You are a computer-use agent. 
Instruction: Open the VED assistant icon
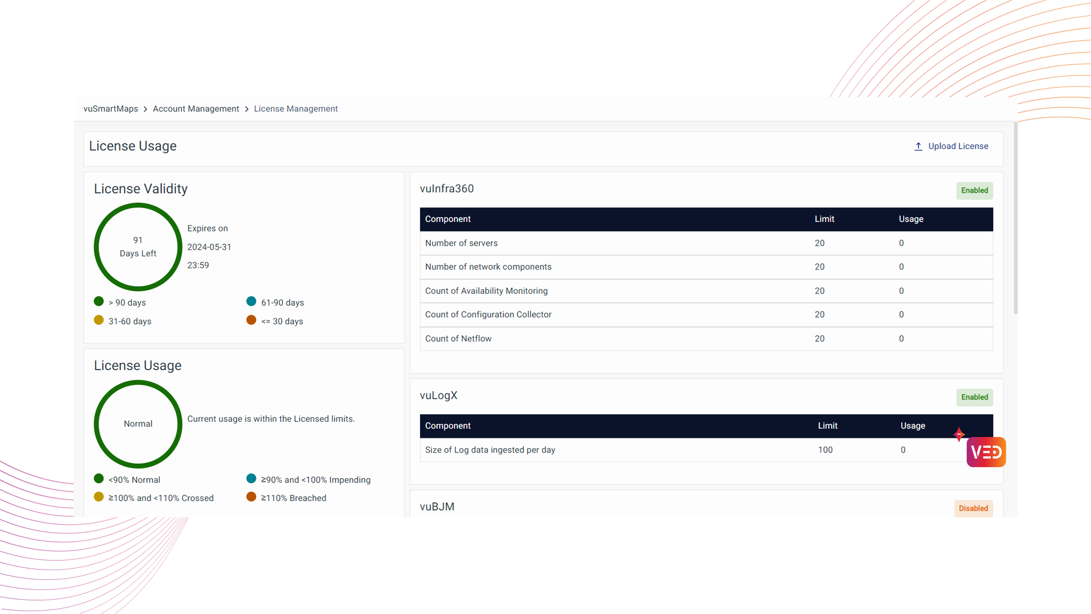(986, 452)
